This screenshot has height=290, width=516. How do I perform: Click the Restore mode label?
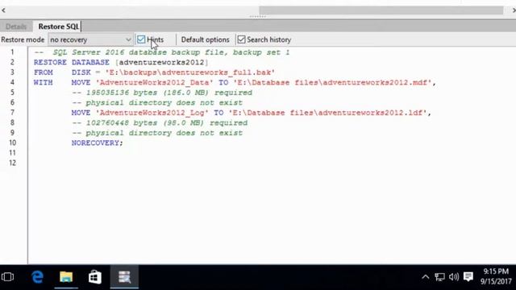point(23,39)
